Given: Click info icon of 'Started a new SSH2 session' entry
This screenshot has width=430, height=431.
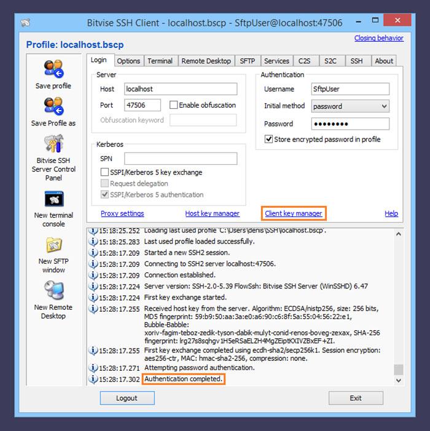Looking at the screenshot, I should (x=93, y=253).
